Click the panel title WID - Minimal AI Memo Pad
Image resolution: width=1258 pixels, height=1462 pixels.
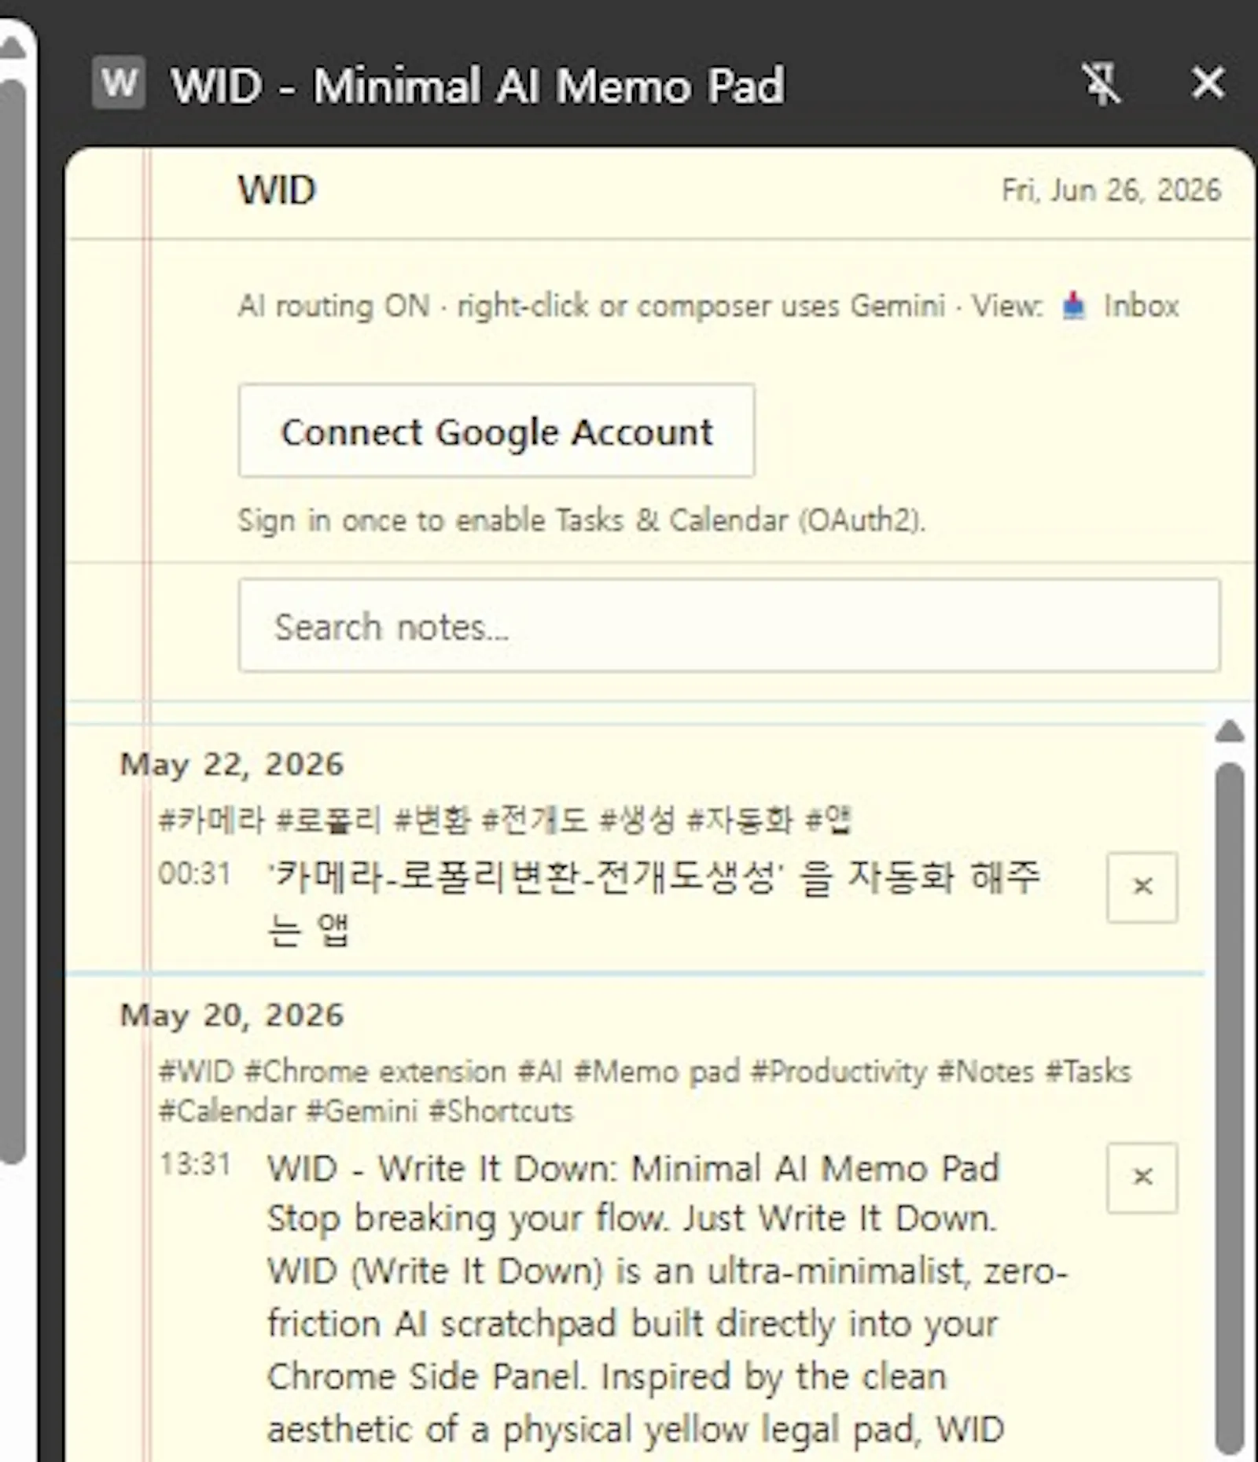coord(478,85)
